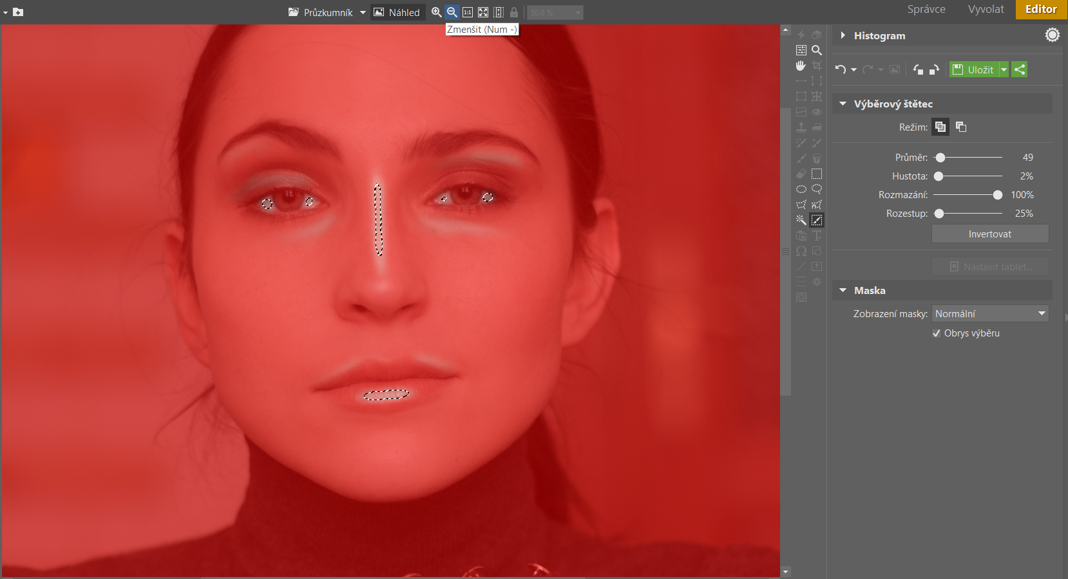Select the rectangular selection tool
The image size is (1068, 579).
pyautogui.click(x=817, y=174)
